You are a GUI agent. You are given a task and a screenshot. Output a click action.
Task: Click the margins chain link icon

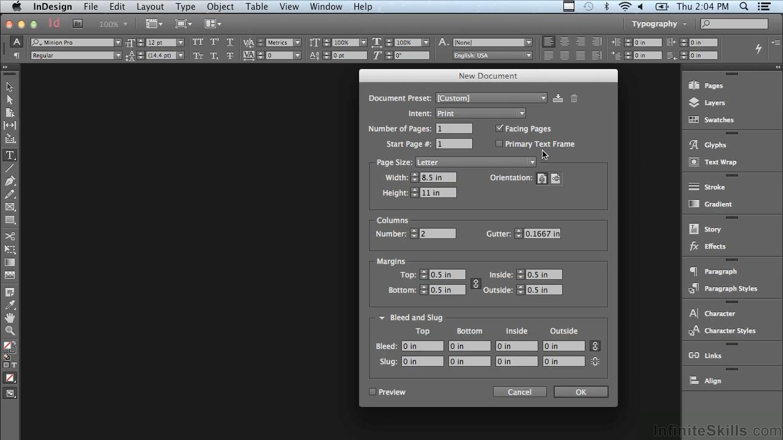click(x=475, y=284)
